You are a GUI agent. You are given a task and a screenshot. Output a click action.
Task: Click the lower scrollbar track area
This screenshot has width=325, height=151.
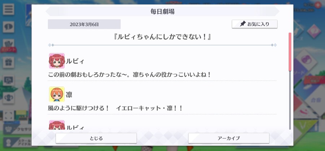point(290,100)
